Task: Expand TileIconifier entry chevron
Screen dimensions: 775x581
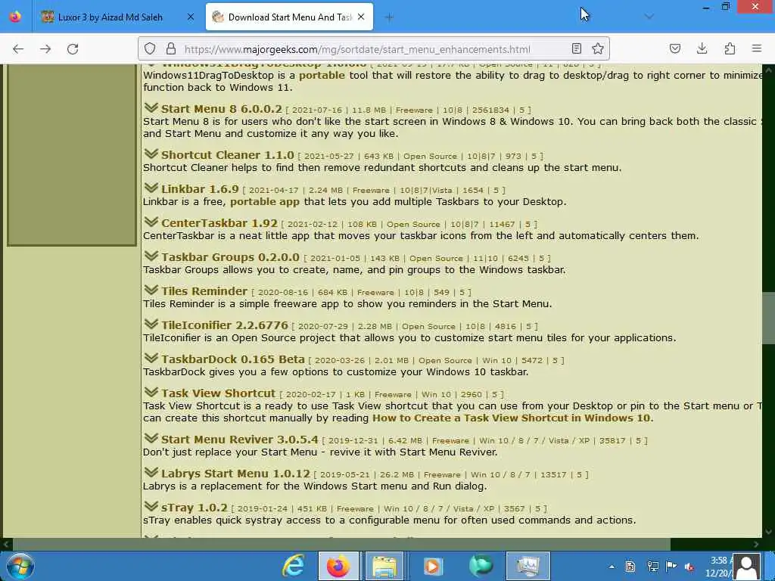Action: click(x=151, y=324)
